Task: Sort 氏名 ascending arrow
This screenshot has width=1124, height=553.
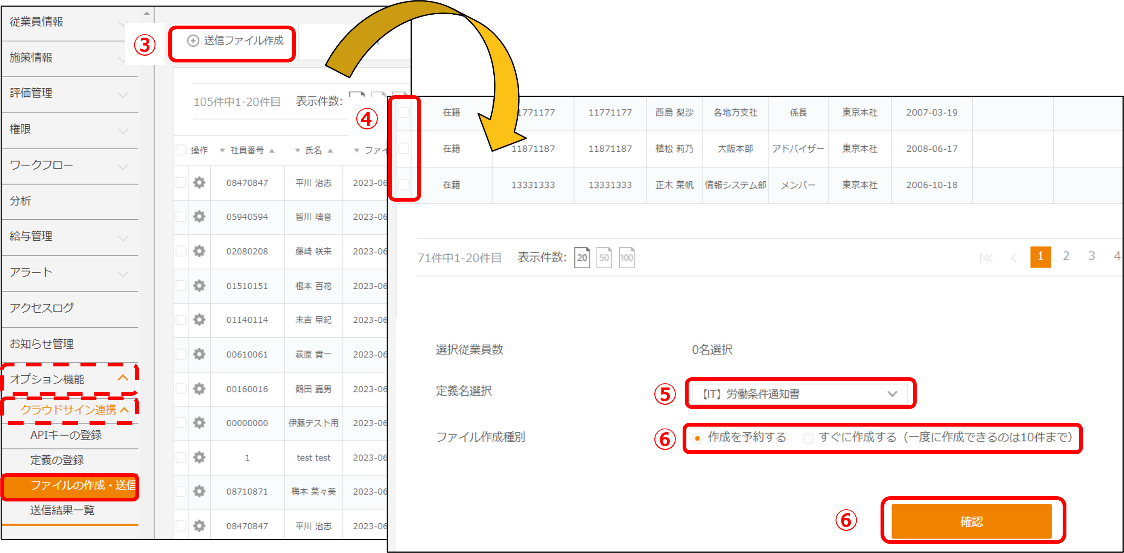Action: (330, 151)
